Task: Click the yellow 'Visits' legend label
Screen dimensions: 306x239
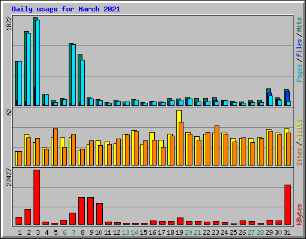Action: click(299, 130)
